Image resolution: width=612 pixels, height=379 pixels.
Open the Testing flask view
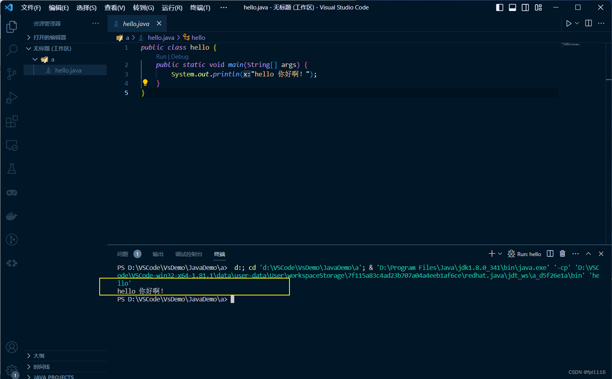tap(12, 169)
